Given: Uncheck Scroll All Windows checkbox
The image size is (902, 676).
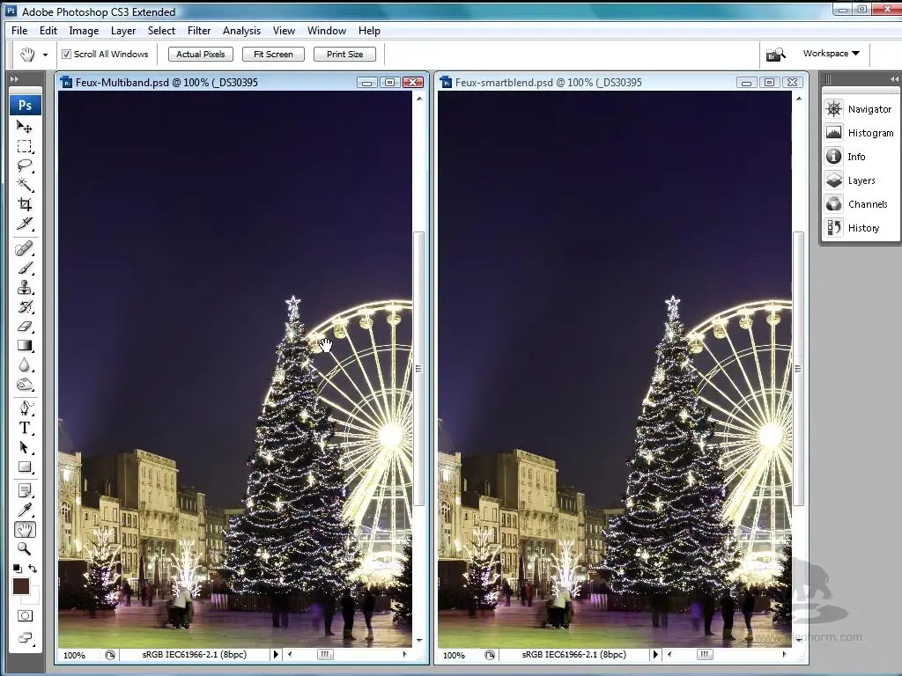Looking at the screenshot, I should click(x=66, y=55).
